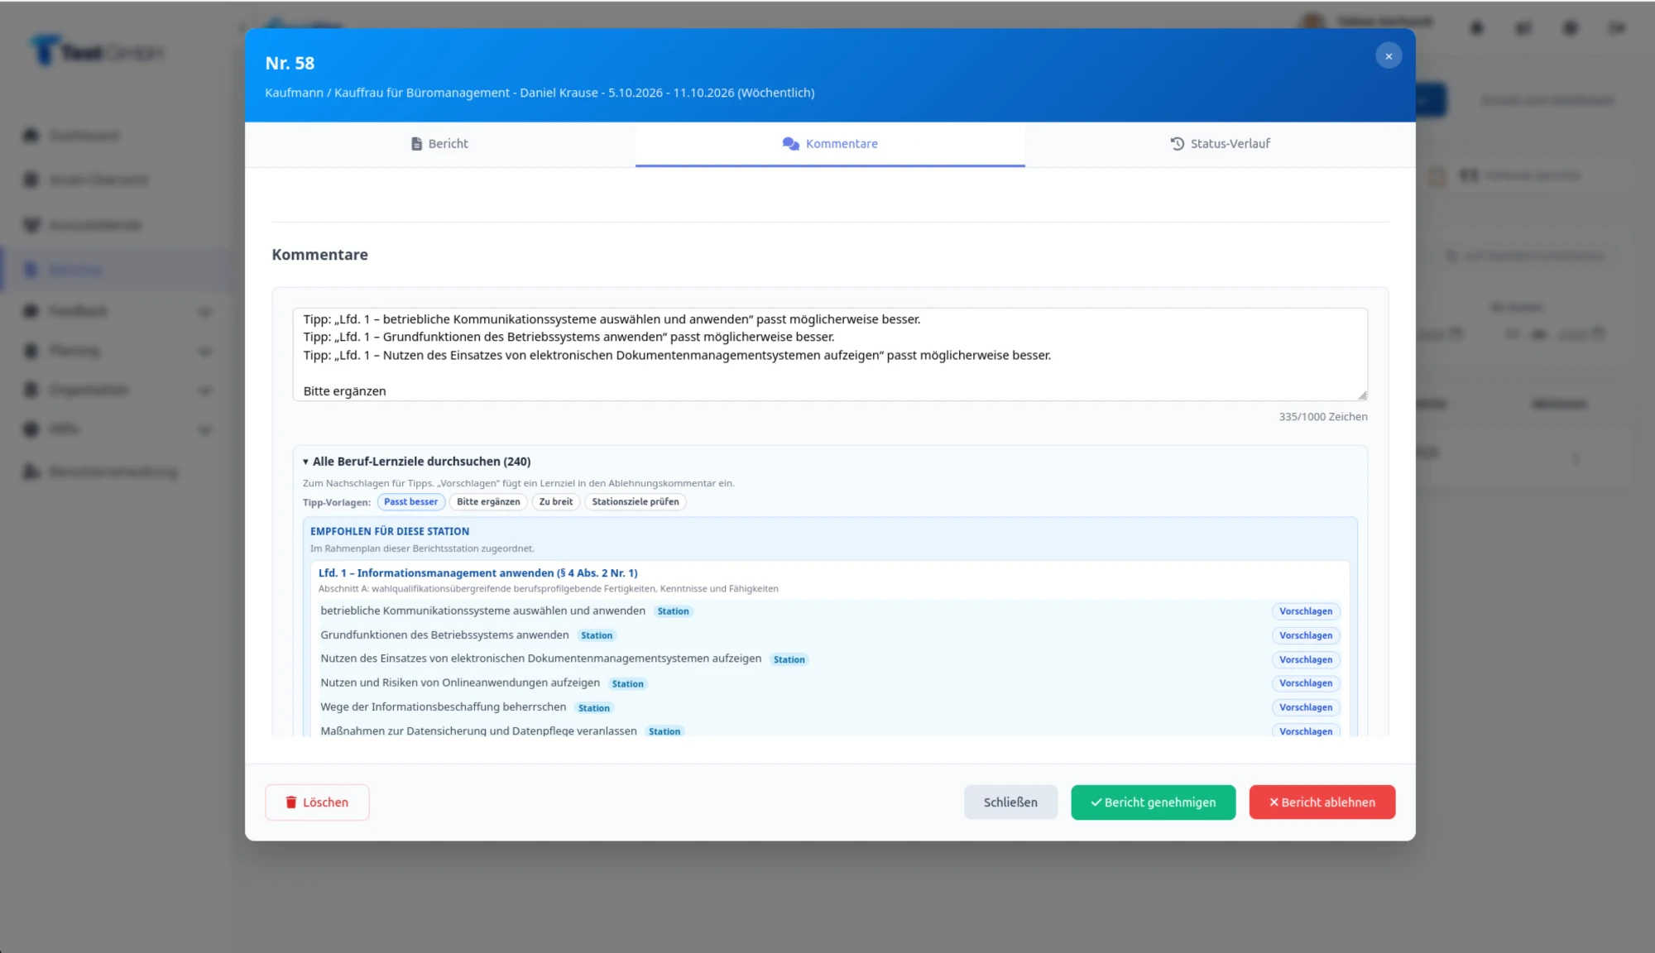The width and height of the screenshot is (1655, 953).
Task: Suggest Wege der Informationsbeschaffung beherrschen
Action: coord(1306,707)
